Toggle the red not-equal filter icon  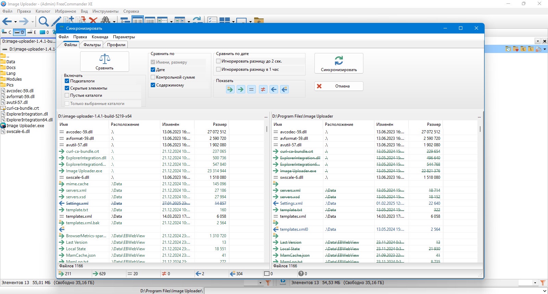click(x=263, y=90)
